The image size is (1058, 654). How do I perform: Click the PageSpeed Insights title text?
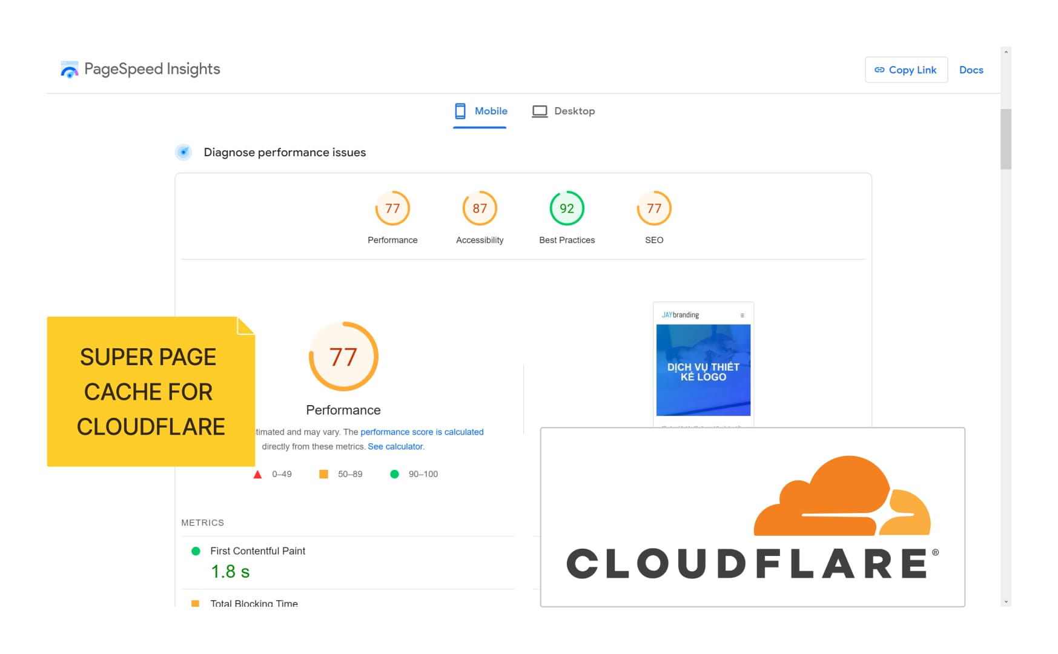click(152, 69)
